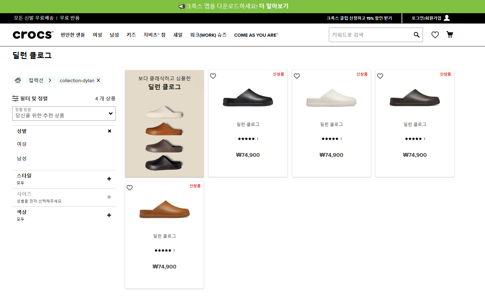
Task: Expand the 사이즈 filter section
Action: [109, 197]
